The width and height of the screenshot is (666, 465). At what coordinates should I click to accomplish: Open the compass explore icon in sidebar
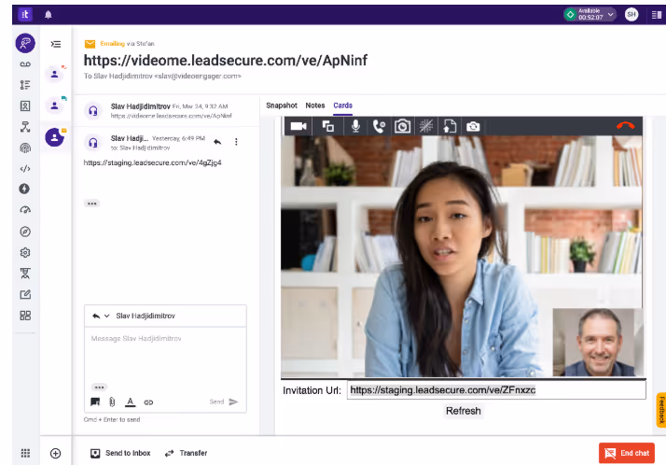tap(25, 232)
